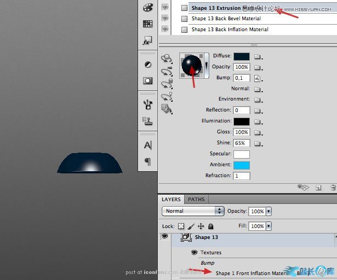Screen dimensions: 337x280
Task: Open the Styles fx panel icon
Action: 147,41
